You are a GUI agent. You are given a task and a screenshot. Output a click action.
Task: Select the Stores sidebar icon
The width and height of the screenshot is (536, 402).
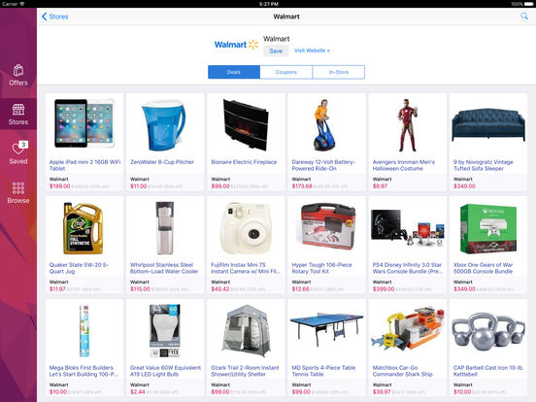tap(18, 115)
